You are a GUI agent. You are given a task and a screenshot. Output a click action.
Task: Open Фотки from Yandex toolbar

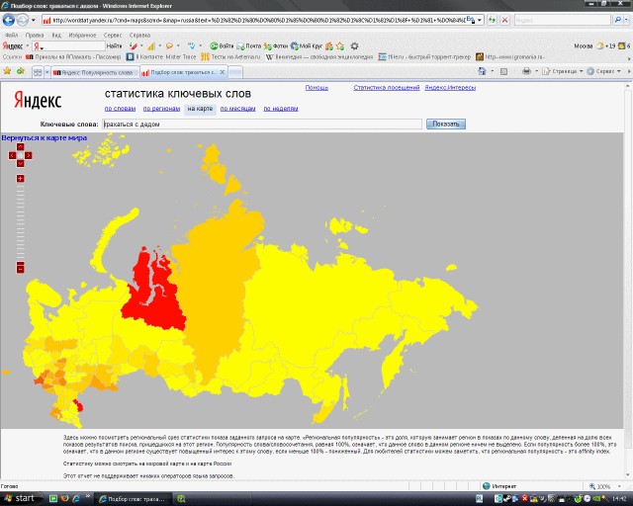pyautogui.click(x=276, y=46)
